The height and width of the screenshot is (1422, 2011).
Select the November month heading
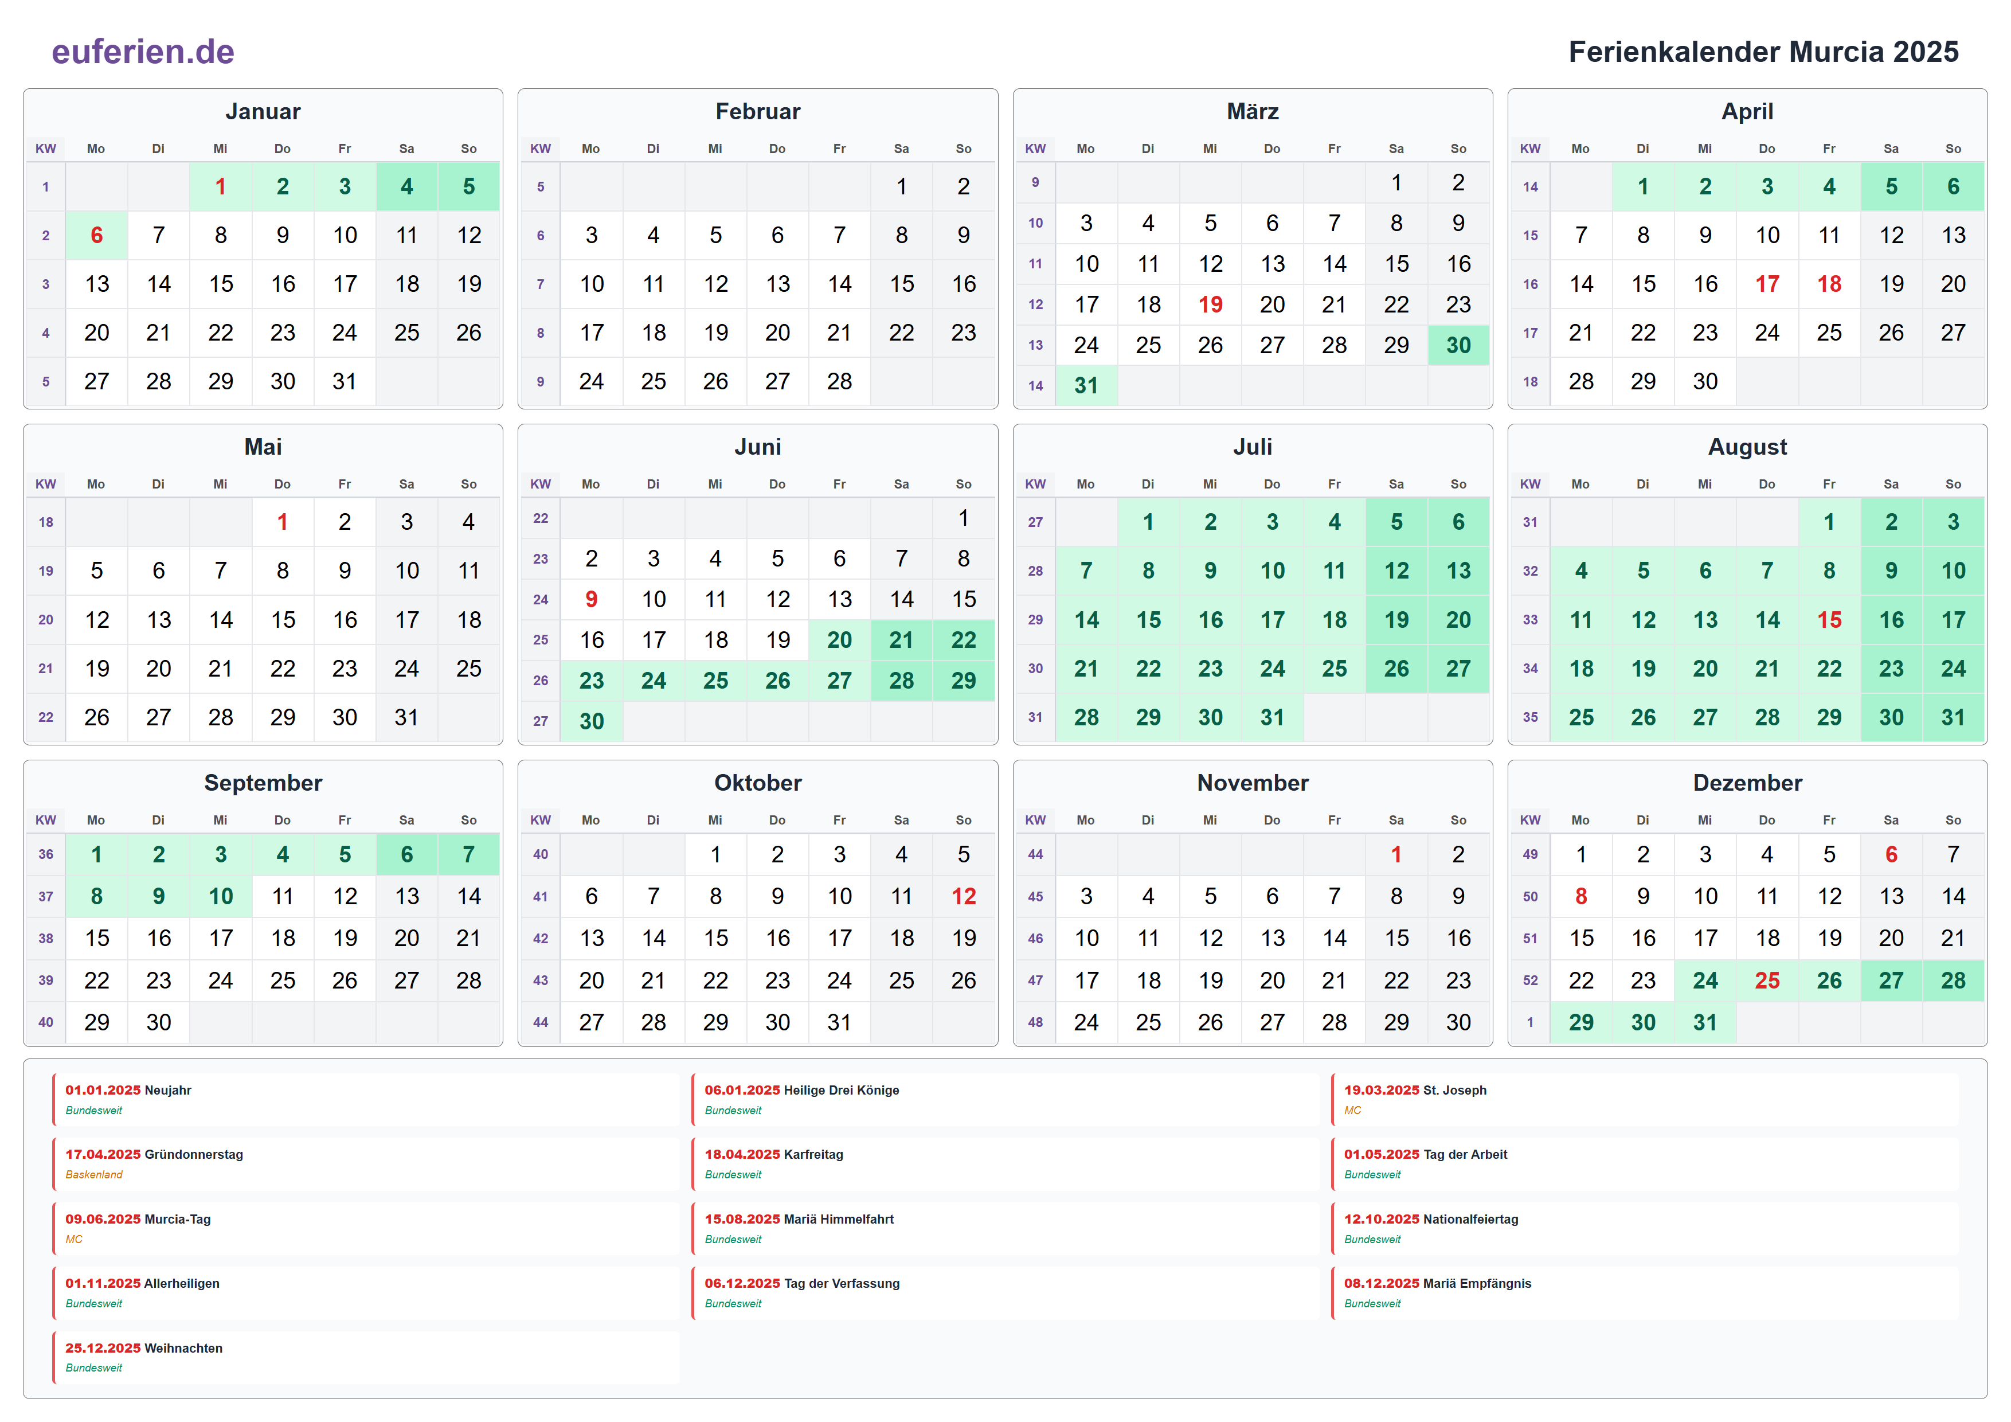point(1253,783)
